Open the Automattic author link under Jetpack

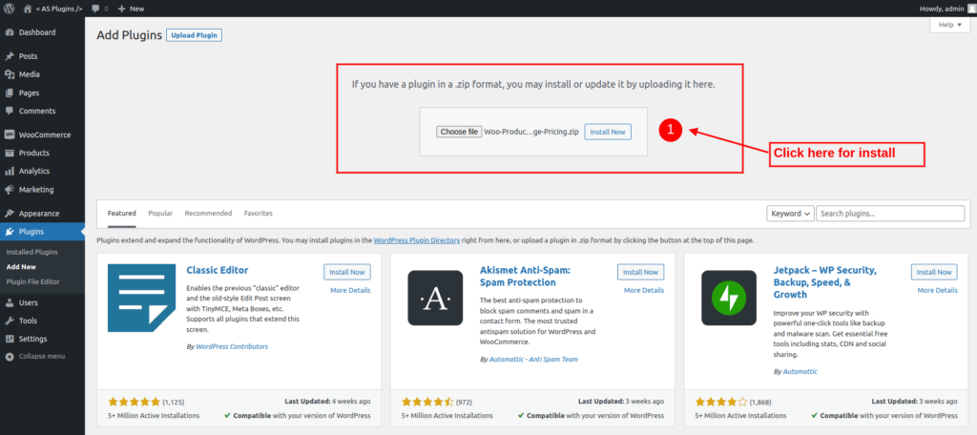(x=800, y=371)
